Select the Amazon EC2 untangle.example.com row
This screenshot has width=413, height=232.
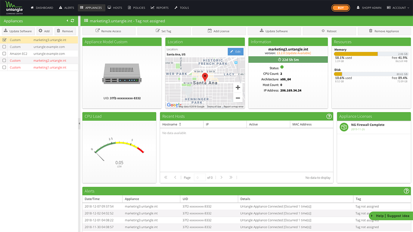point(39,54)
